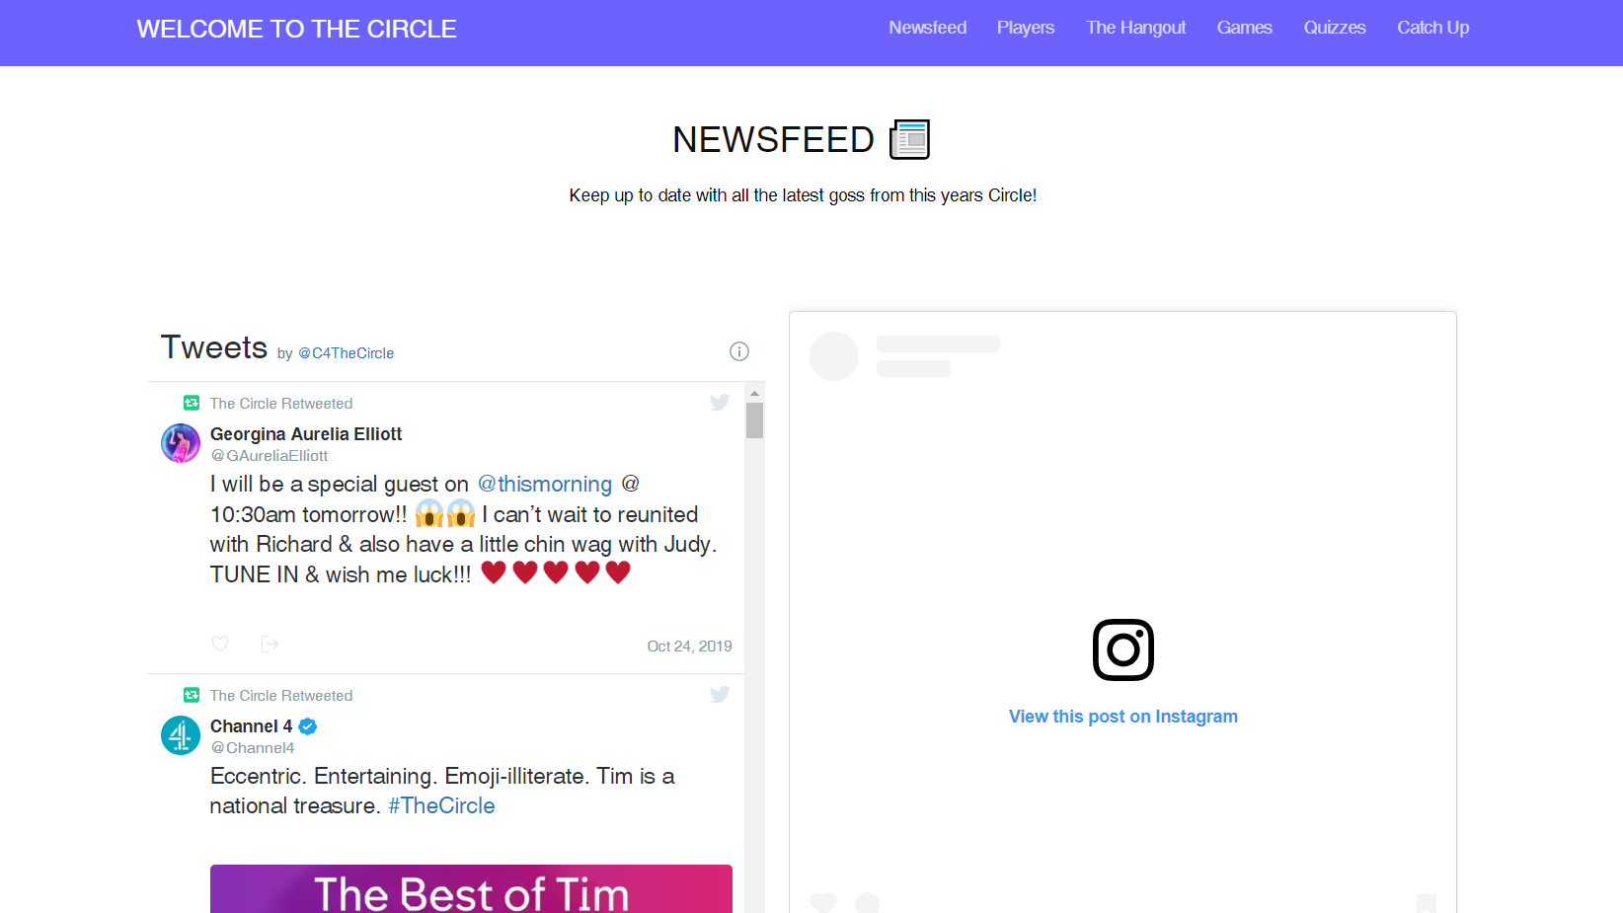The width and height of the screenshot is (1623, 913).
Task: Click the Channel 4 avatar logo
Action: (181, 735)
